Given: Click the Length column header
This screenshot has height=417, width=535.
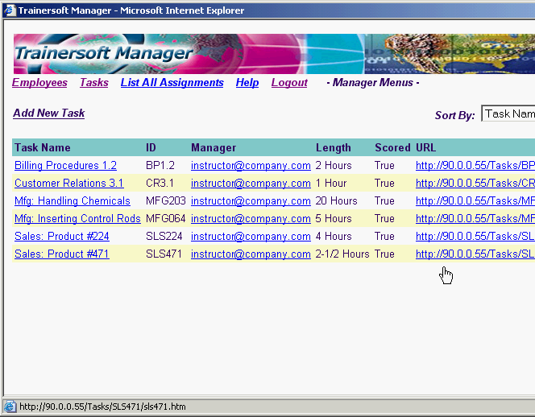Looking at the screenshot, I should click(334, 147).
